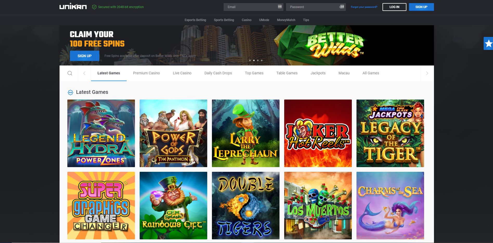Click the Free Spins T&Cs apply text
493x243 pixels.
[150, 56]
